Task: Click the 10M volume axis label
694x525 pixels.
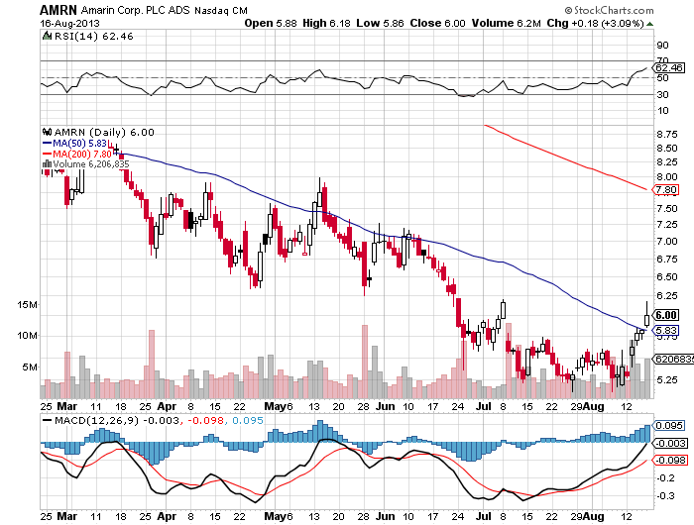Action: pos(28,335)
